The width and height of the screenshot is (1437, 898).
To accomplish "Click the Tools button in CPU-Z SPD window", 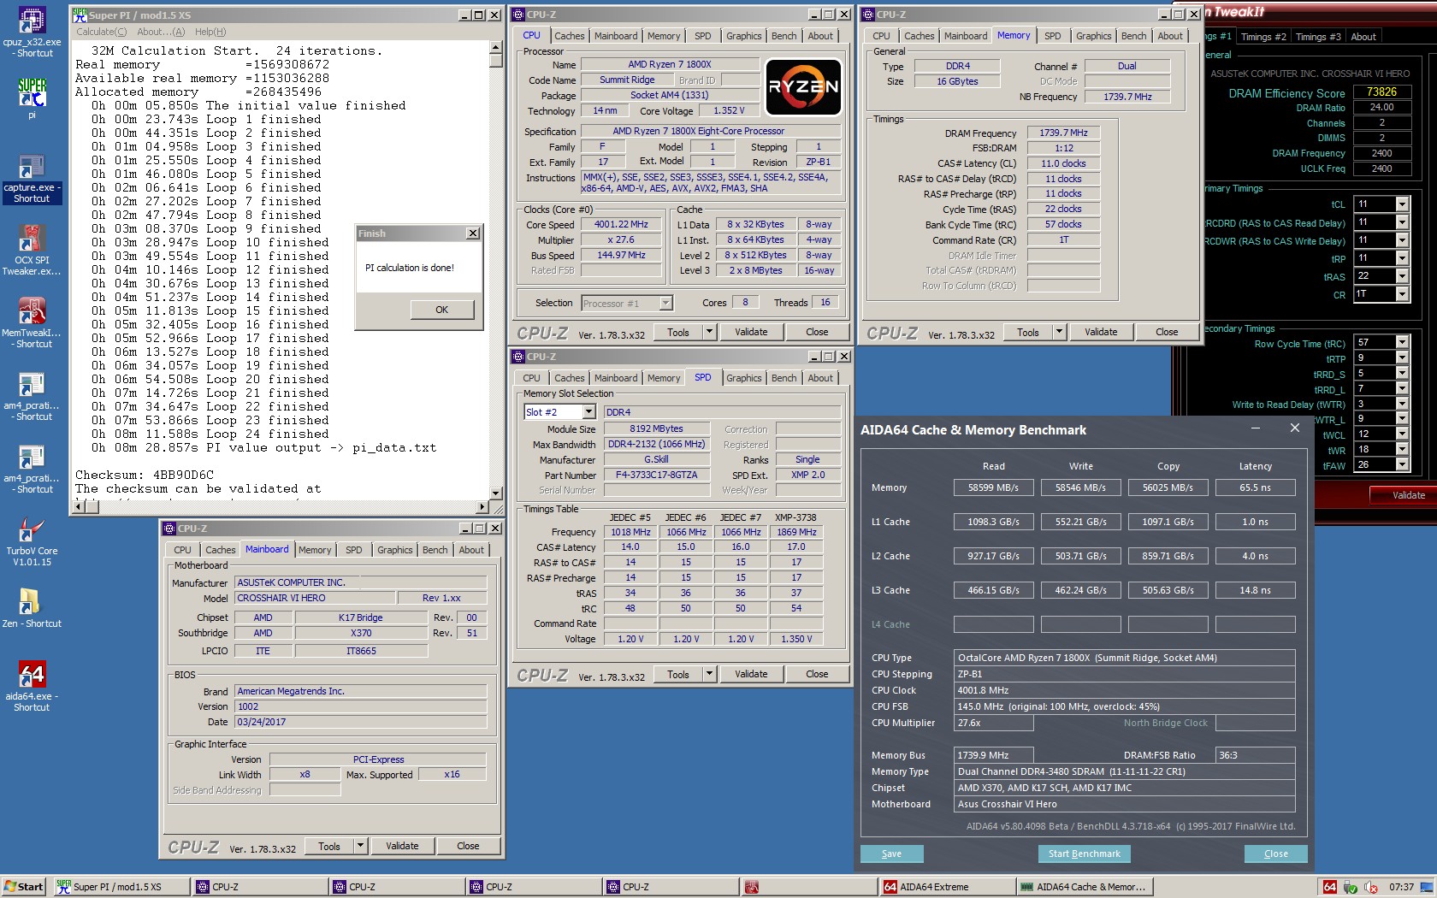I will tap(678, 674).
